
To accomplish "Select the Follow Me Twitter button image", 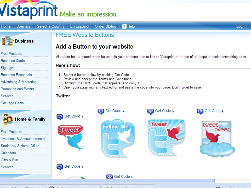I will [x=118, y=138].
